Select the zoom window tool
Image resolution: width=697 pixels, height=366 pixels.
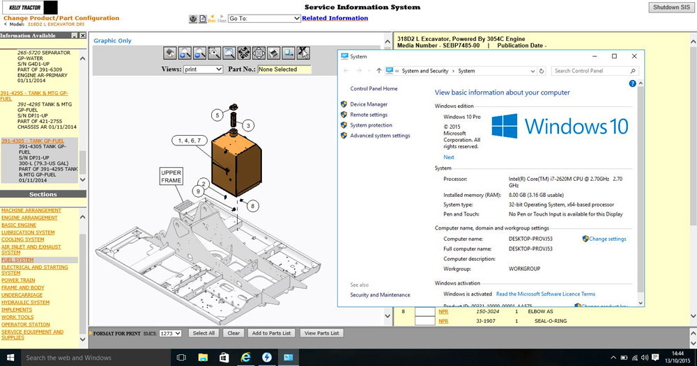[229, 54]
